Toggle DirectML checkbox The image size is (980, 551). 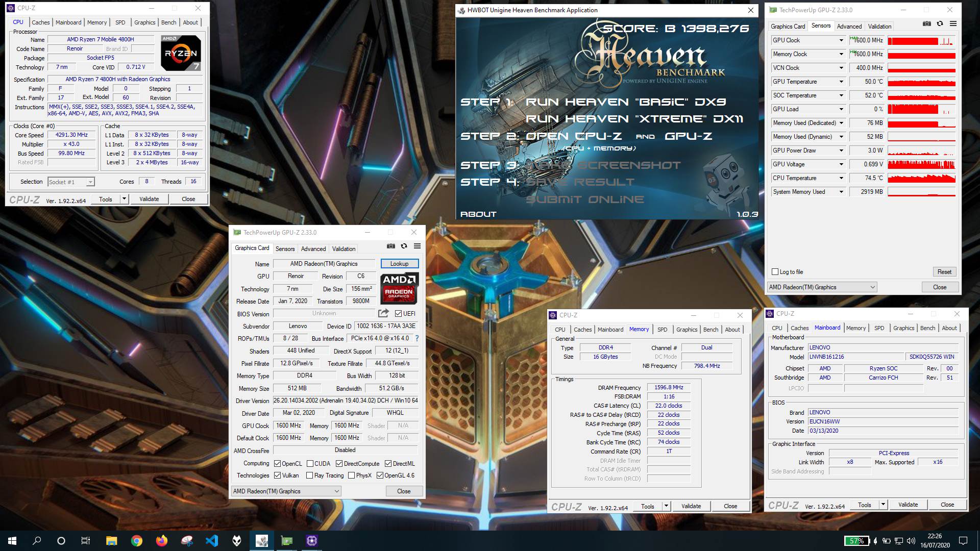point(388,464)
